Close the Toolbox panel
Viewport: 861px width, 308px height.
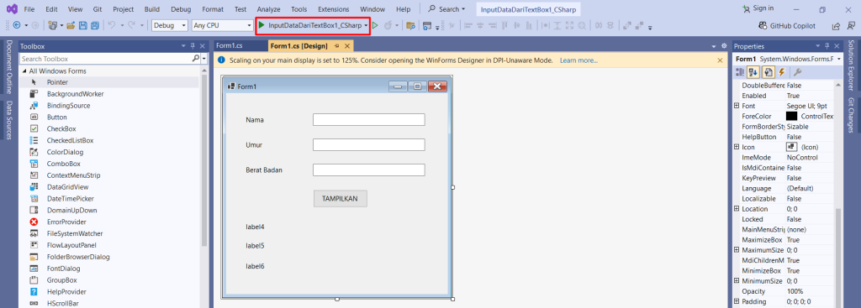tap(202, 46)
